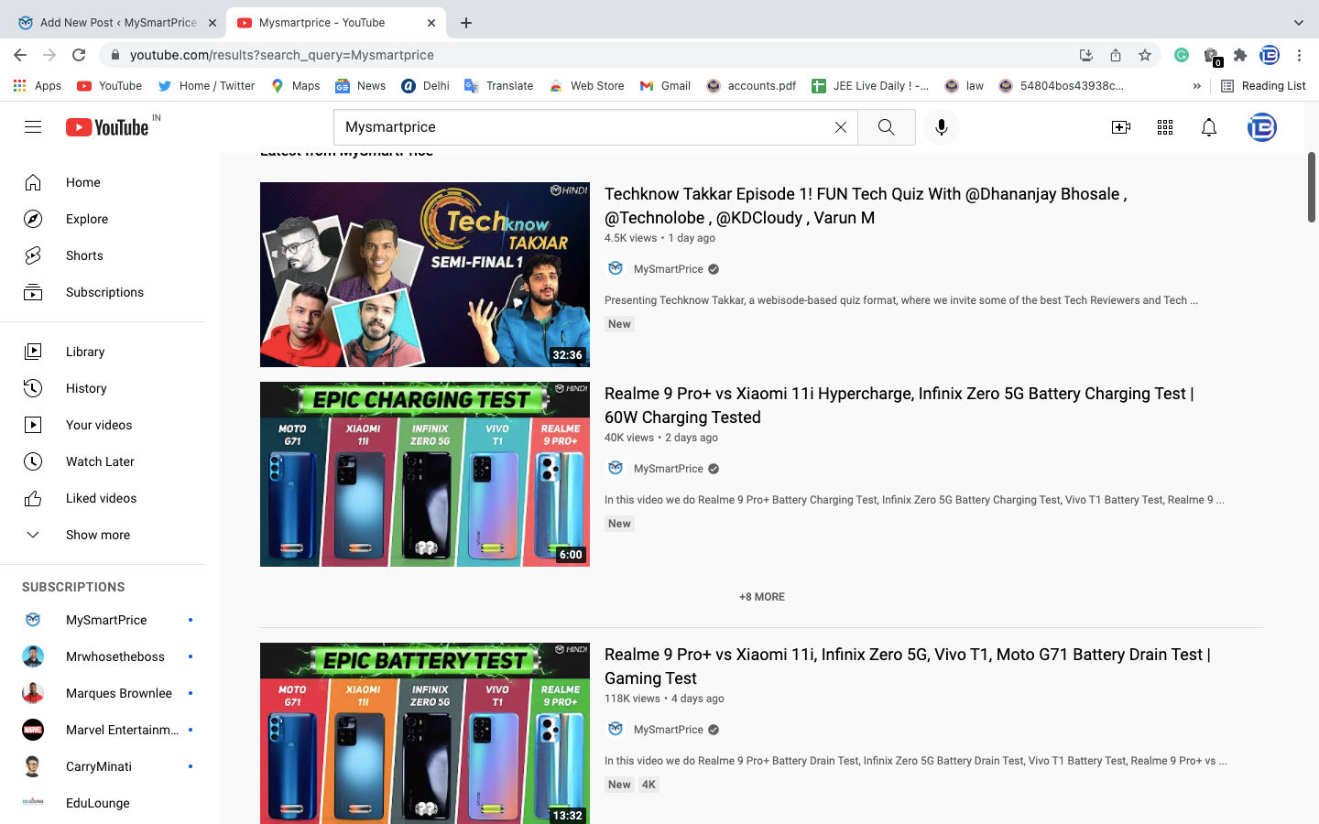Play Epic Charging Test video thumbnail
Viewport: 1319px width, 824px height.
click(425, 474)
